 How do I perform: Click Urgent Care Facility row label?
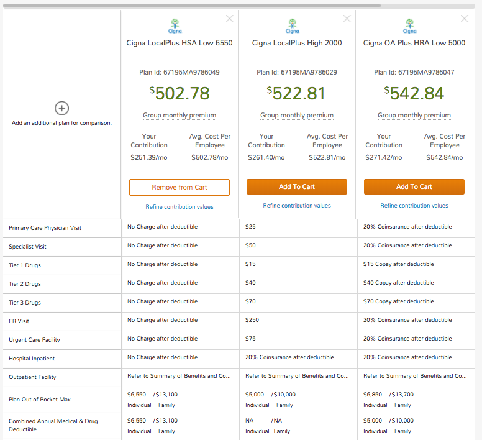34,340
